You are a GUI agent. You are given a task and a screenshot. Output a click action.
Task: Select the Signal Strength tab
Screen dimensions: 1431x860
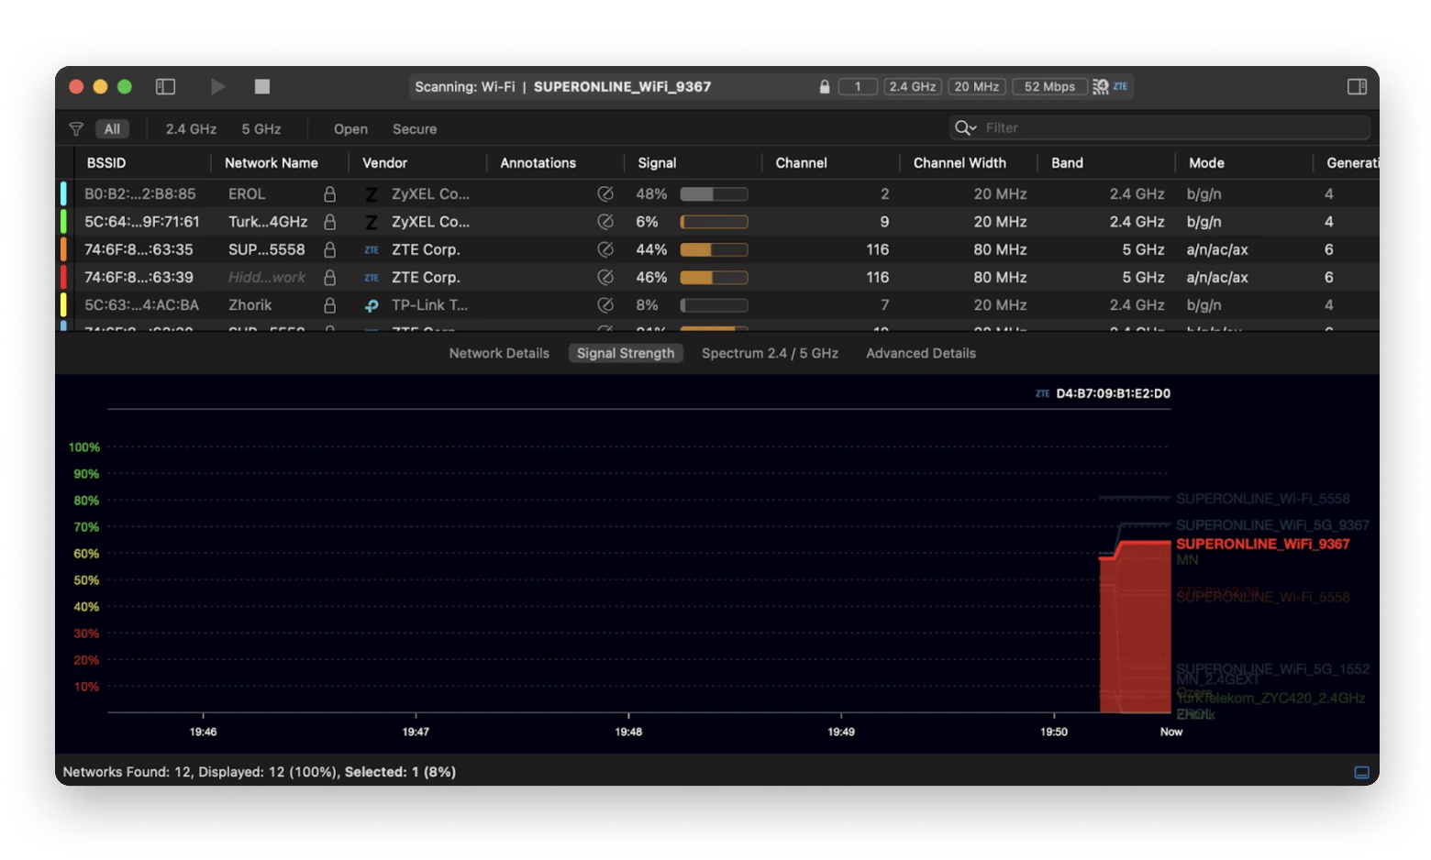point(626,353)
